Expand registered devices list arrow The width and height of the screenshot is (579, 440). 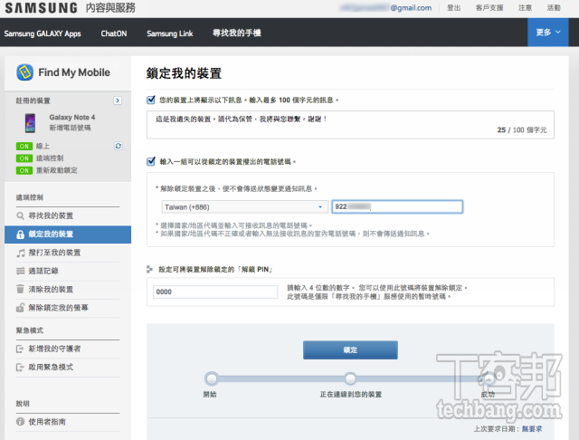118,100
